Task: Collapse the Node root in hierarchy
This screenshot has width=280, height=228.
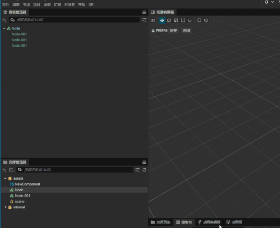Action: 4,28
